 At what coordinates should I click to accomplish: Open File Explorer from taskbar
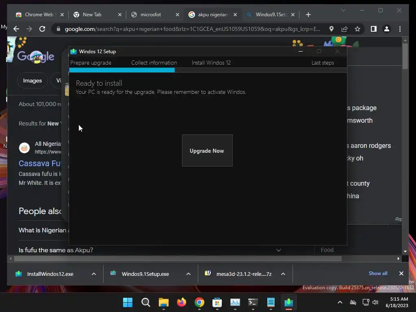pyautogui.click(x=163, y=302)
